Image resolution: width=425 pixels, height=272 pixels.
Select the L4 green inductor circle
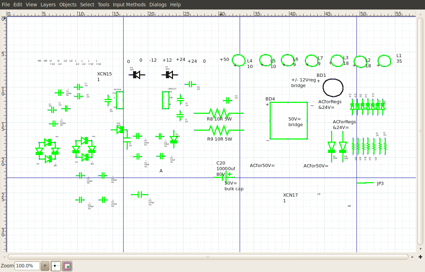pos(239,61)
